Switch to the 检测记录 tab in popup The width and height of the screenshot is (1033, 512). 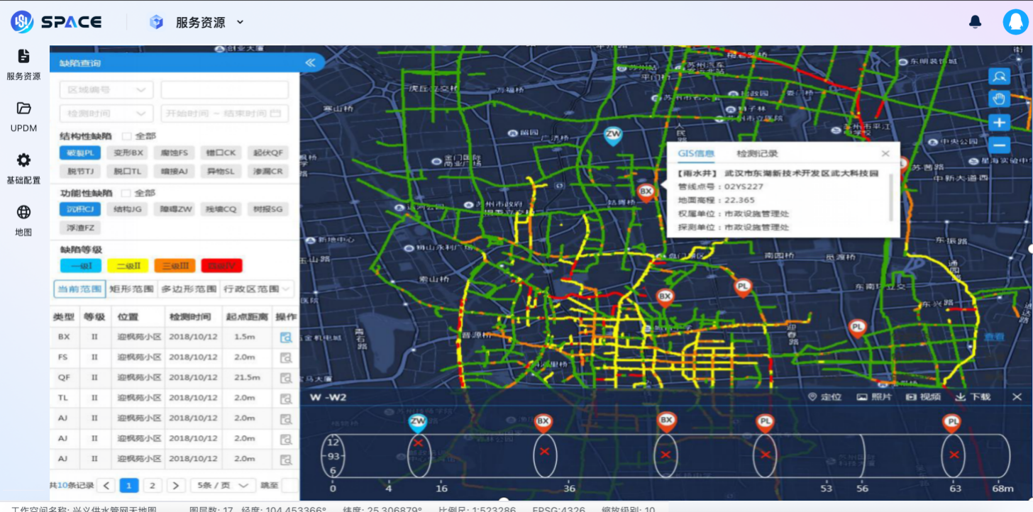pyautogui.click(x=756, y=154)
